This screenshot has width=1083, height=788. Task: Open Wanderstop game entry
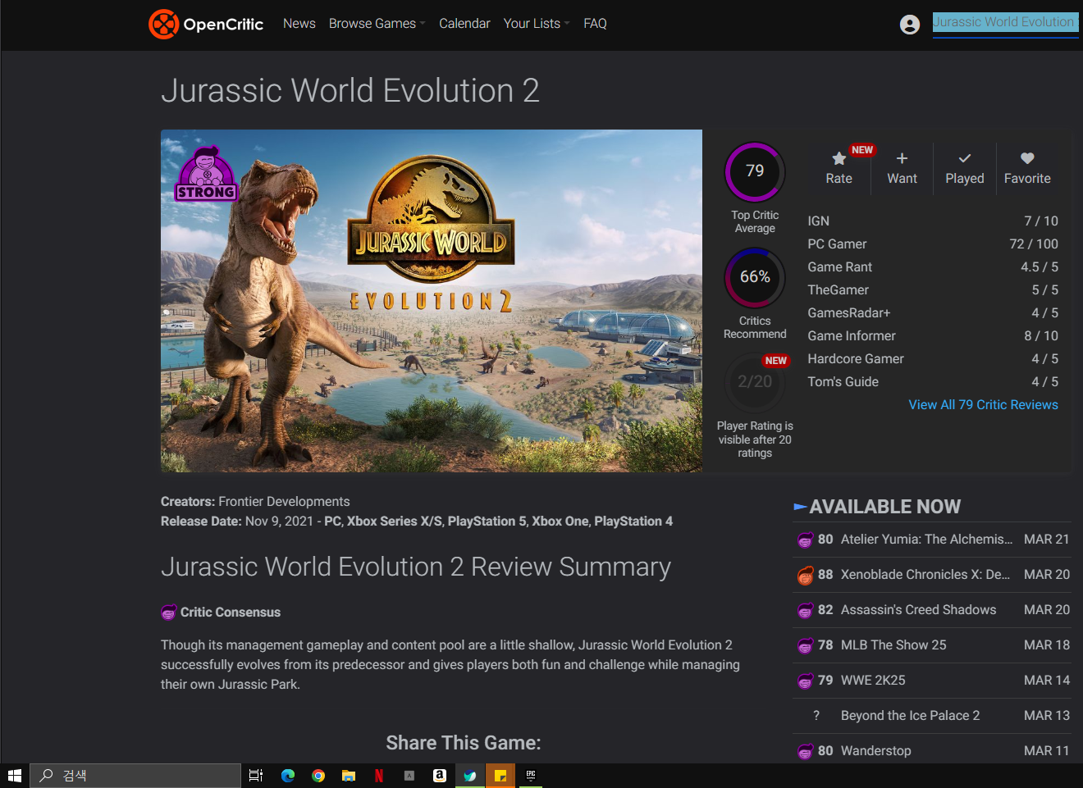(x=932, y=751)
